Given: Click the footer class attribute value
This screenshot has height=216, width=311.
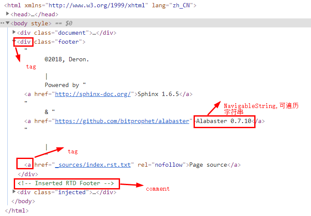Looking at the screenshot, I should tap(68, 42).
